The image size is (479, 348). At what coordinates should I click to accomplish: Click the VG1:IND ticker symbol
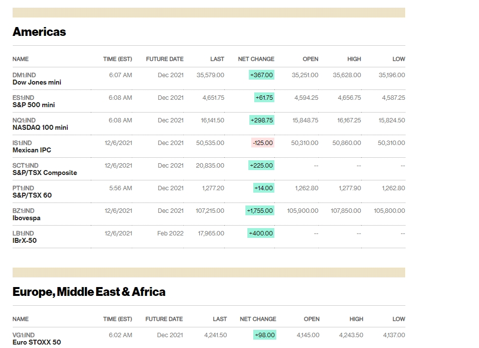[x=24, y=335]
